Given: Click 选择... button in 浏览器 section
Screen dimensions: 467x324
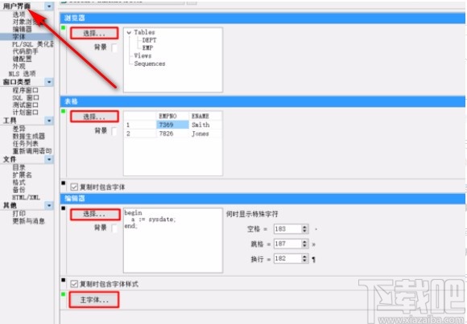Looking at the screenshot, I should coord(94,33).
